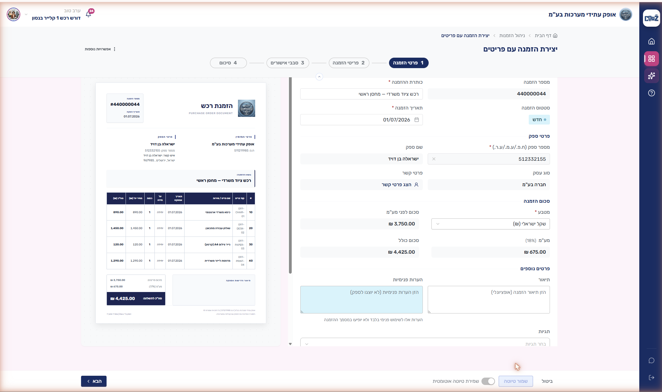Go to step 4 סיכום
662x392 pixels.
click(228, 63)
